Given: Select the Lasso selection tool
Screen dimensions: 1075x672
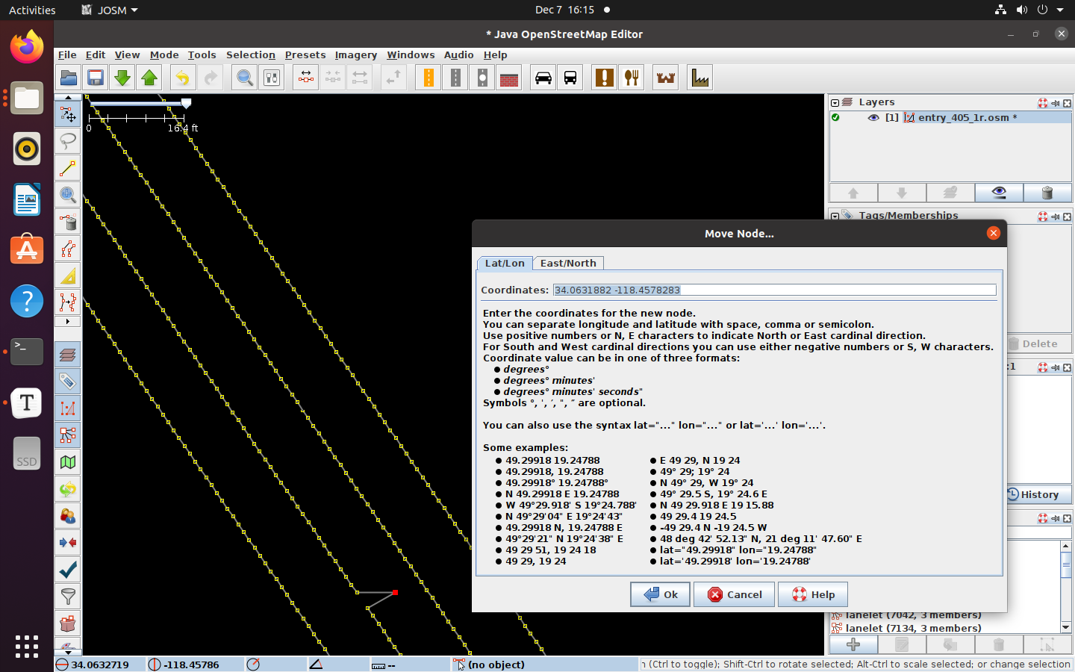Looking at the screenshot, I should 68,141.
